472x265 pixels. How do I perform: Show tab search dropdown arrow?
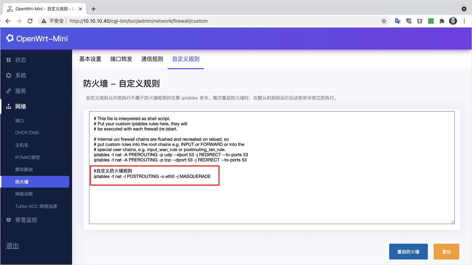tap(464, 9)
